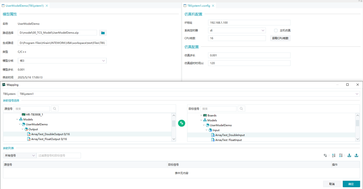Collapse the Input node in target tree
Screen dimensions: 363x189
(x=206, y=130)
